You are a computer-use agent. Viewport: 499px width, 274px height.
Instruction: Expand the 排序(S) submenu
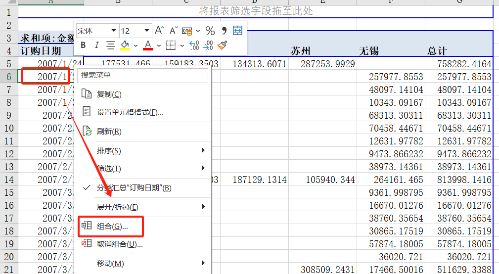point(142,150)
